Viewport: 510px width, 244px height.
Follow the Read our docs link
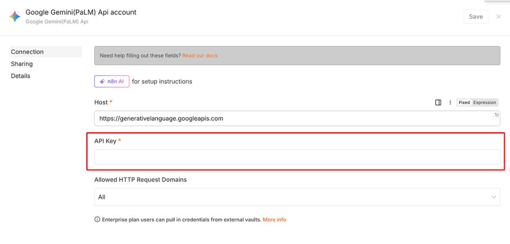pos(200,56)
